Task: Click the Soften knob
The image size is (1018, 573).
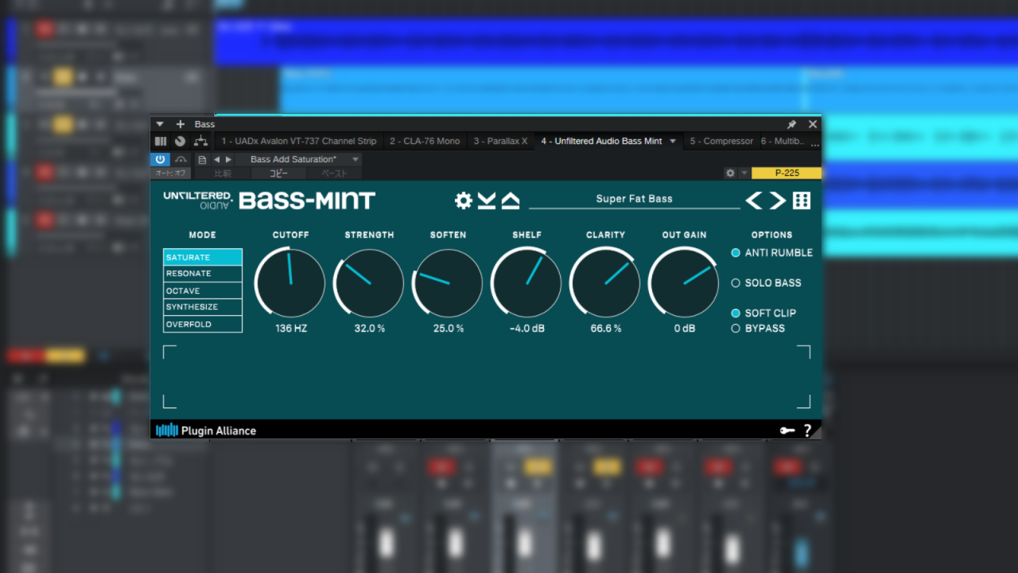Action: pos(448,283)
